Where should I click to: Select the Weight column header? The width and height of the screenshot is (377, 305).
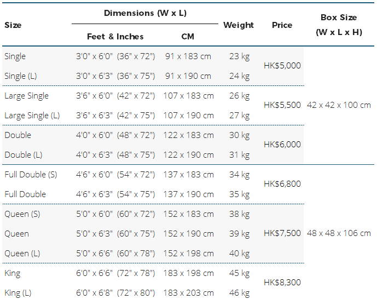238,25
